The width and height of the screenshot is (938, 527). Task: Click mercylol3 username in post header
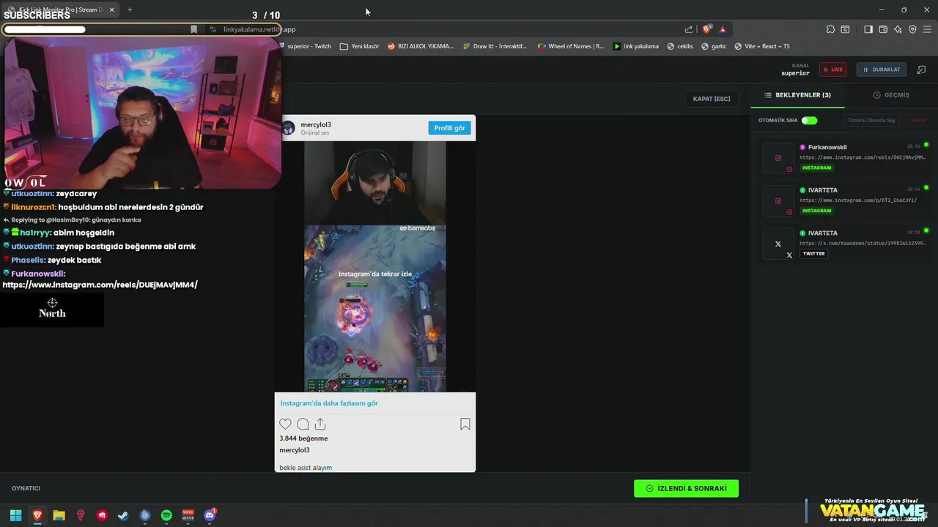(x=316, y=124)
